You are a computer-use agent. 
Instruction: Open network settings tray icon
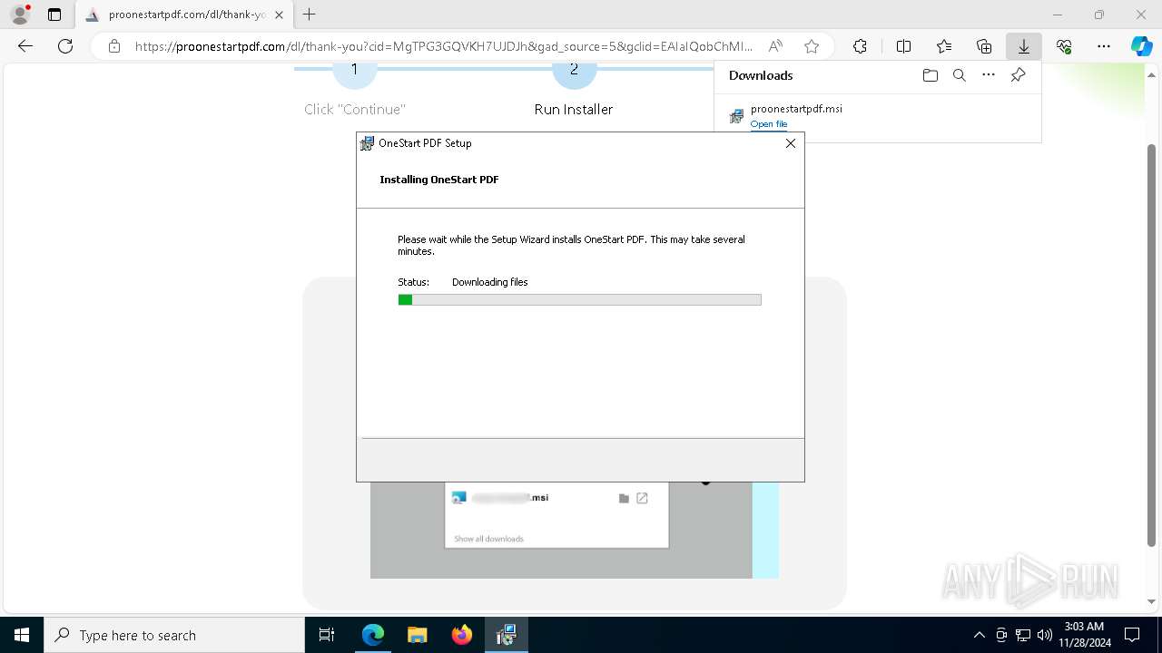pyautogui.click(x=1023, y=635)
